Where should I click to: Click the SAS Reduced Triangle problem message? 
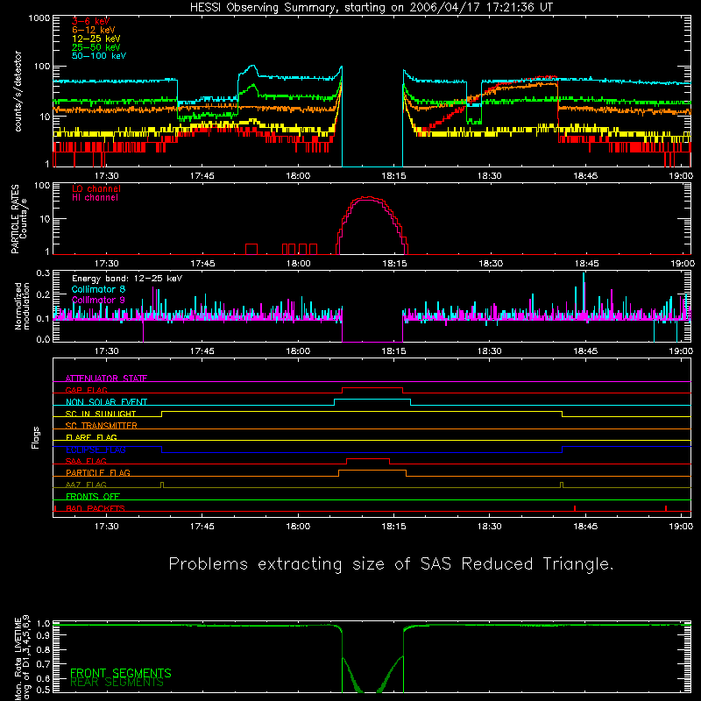click(391, 564)
